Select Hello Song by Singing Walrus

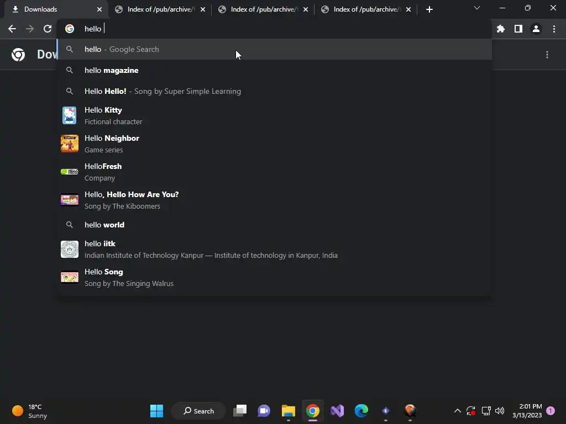[274, 278]
